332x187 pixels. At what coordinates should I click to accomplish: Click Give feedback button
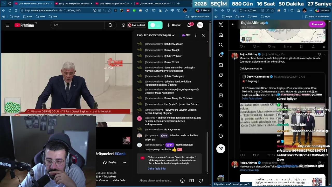click(137, 25)
